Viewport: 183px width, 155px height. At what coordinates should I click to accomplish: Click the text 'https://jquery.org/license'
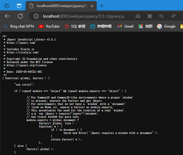coord(26,65)
